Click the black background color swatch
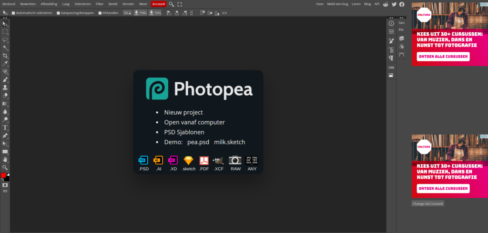This screenshot has height=233, width=488. coord(8,179)
